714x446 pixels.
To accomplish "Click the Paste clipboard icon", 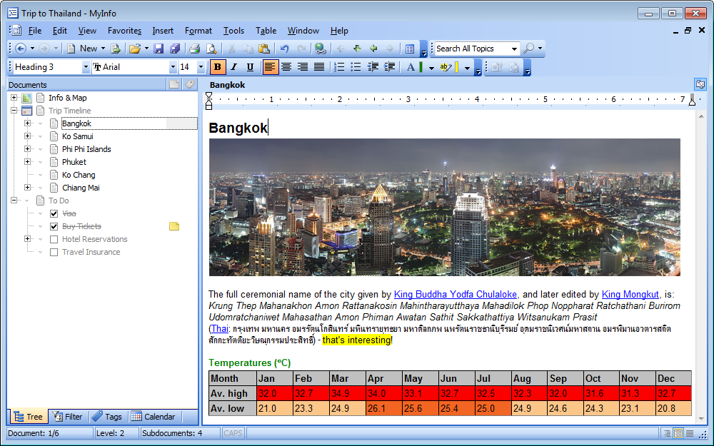I will coord(263,49).
